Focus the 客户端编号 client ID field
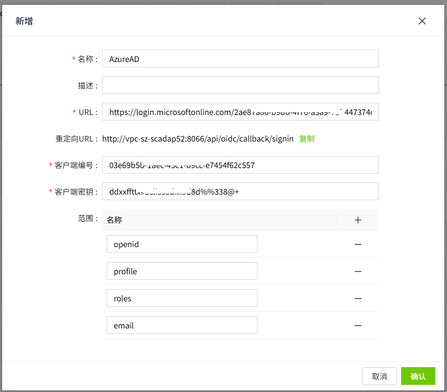Image resolution: width=447 pixels, height=392 pixels. pos(240,165)
